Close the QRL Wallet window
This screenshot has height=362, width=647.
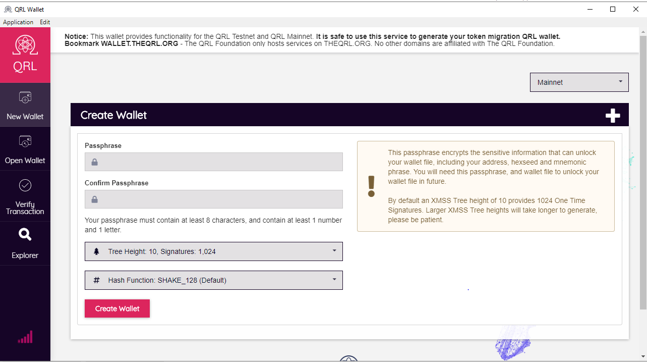click(636, 9)
